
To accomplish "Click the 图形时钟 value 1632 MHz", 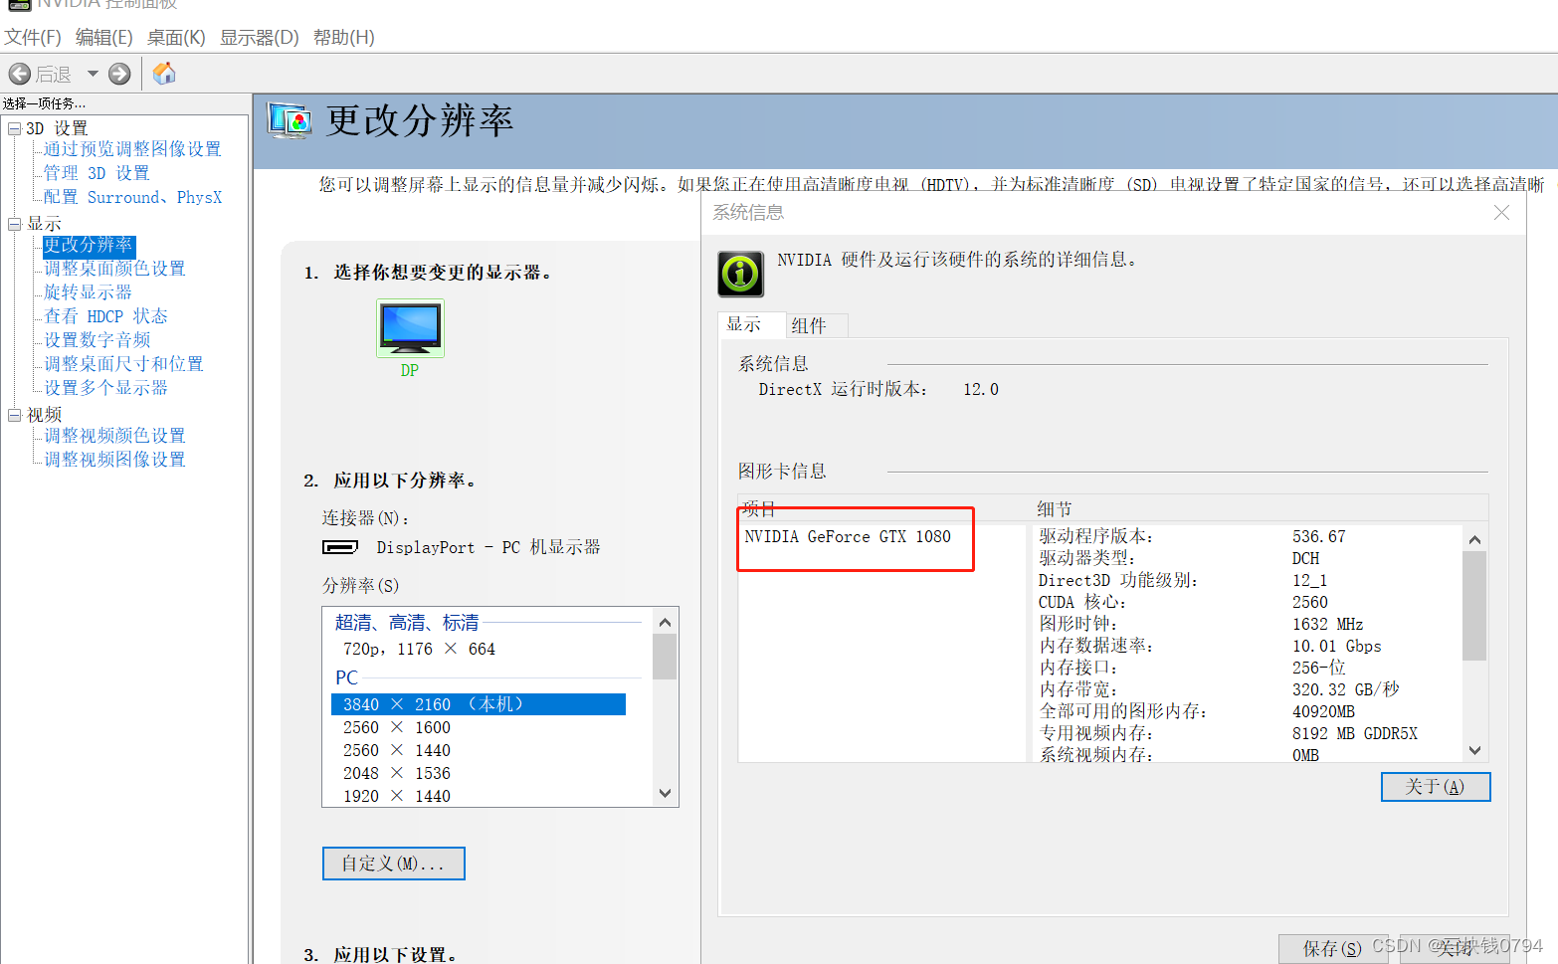I will (x=1328, y=625).
